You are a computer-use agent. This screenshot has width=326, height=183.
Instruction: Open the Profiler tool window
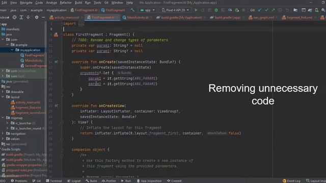point(108,181)
